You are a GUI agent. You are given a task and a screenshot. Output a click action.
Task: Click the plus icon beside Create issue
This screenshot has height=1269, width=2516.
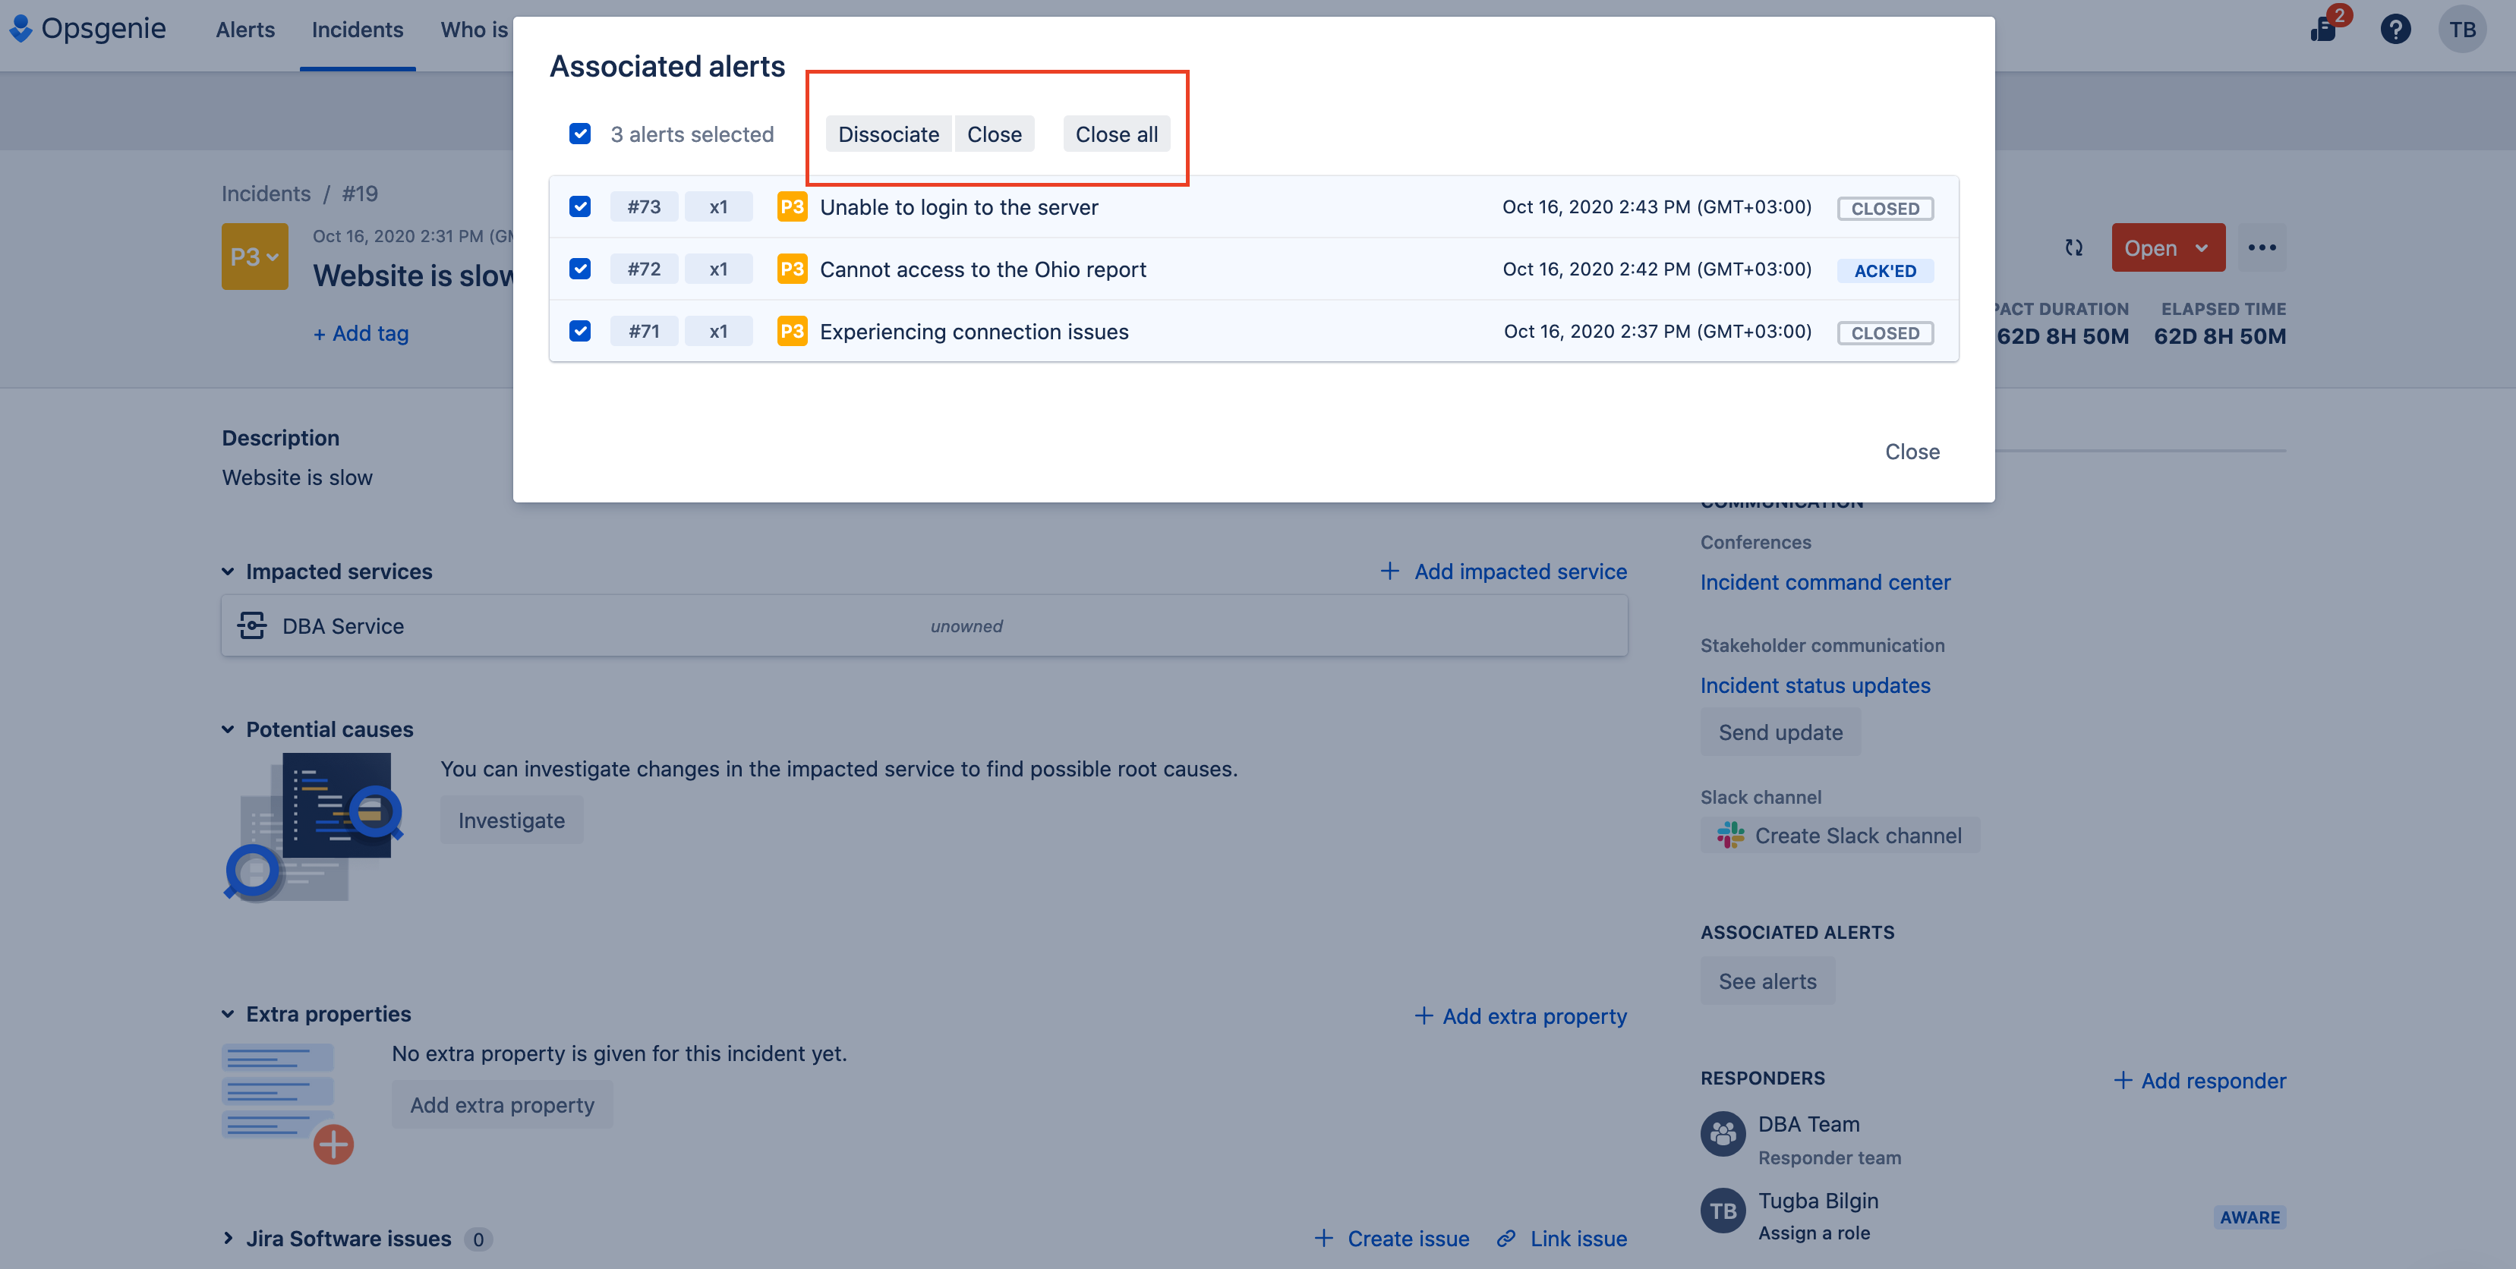coord(1323,1238)
